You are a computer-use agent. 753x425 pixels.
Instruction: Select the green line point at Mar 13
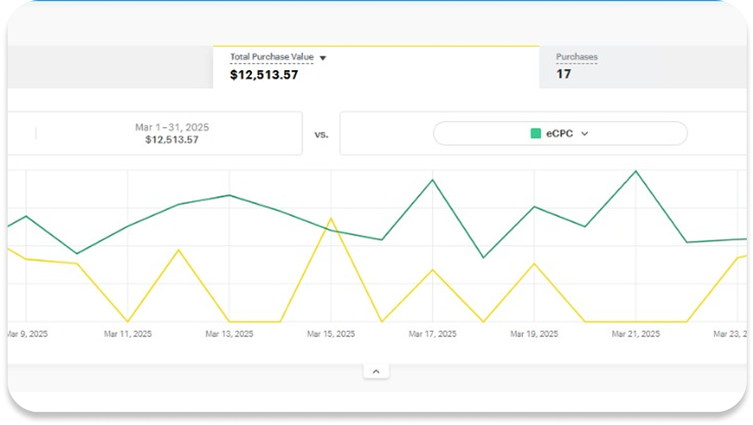[229, 195]
